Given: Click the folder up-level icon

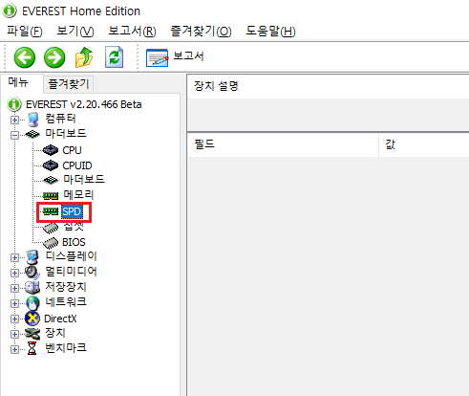Looking at the screenshot, I should (84, 57).
